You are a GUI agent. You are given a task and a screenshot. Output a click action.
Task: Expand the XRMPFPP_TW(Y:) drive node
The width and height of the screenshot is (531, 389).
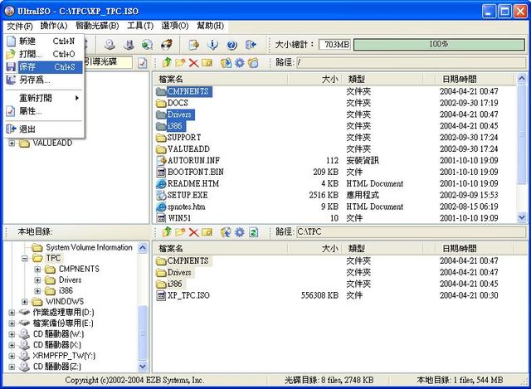pyautogui.click(x=12, y=356)
